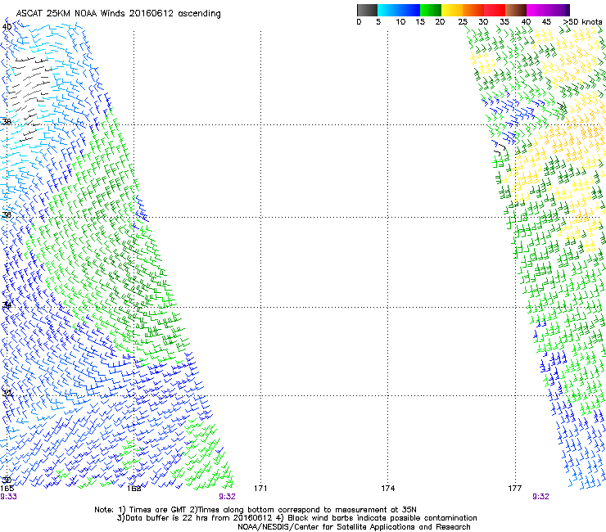
Task: Click the longitude label '171'
Action: pyautogui.click(x=260, y=488)
